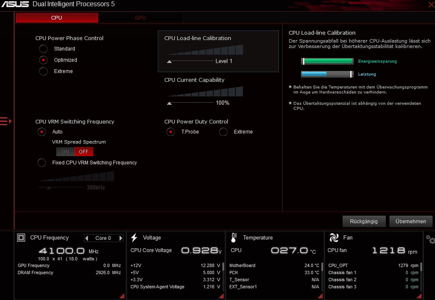The height and width of the screenshot is (300, 435).
Task: Expand the Fan panel corner
Action: [x=419, y=296]
